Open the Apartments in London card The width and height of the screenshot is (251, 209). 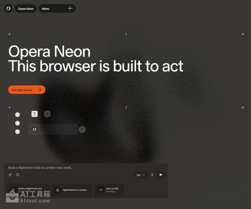pyautogui.click(x=72, y=190)
